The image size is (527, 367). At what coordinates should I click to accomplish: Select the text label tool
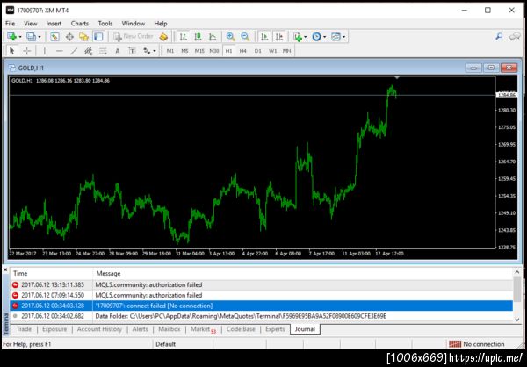(x=132, y=51)
